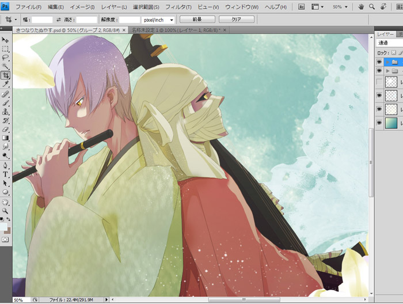Click the 前景 button

[x=197, y=19]
